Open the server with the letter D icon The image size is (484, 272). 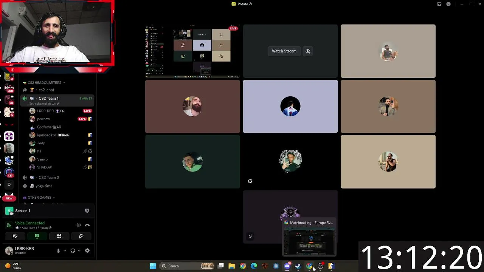(x=9, y=185)
